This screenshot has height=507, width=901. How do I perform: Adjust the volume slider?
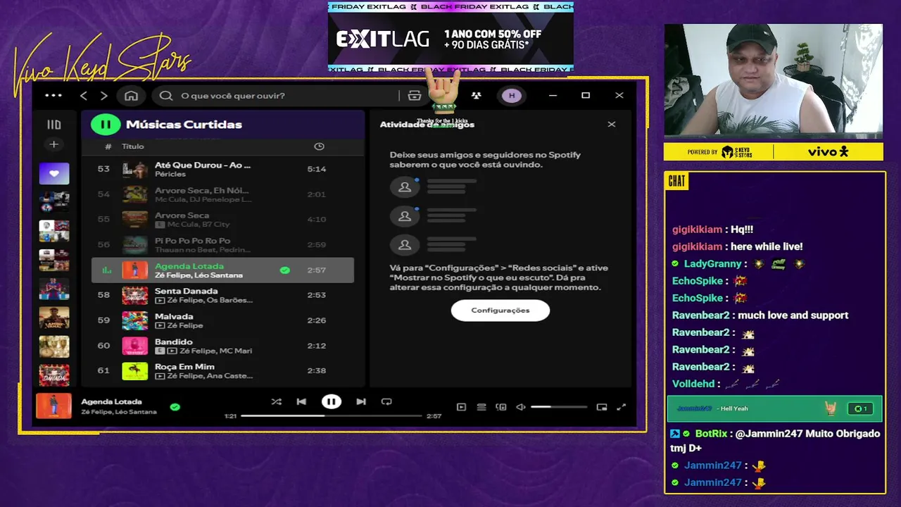[559, 407]
